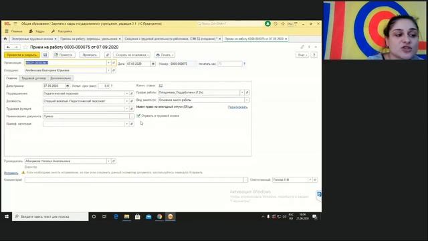Image resolution: width=428 pixels, height=241 pixels.
Task: Click into Комментарий field
Action: tap(134, 180)
